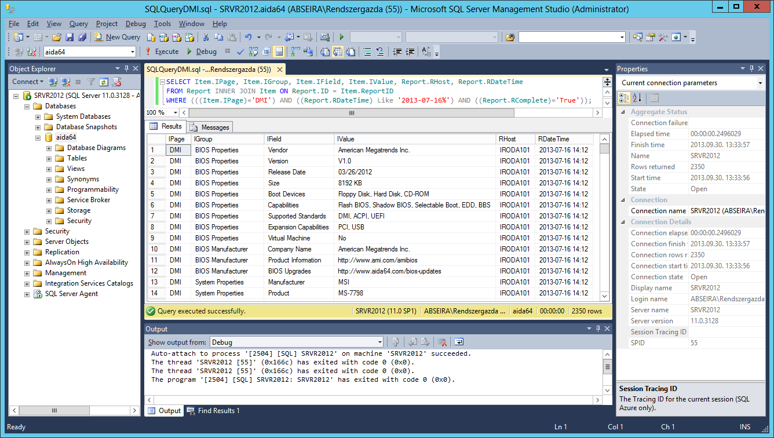Undo the last action via toolbar
This screenshot has height=438, width=774.
(248, 36)
